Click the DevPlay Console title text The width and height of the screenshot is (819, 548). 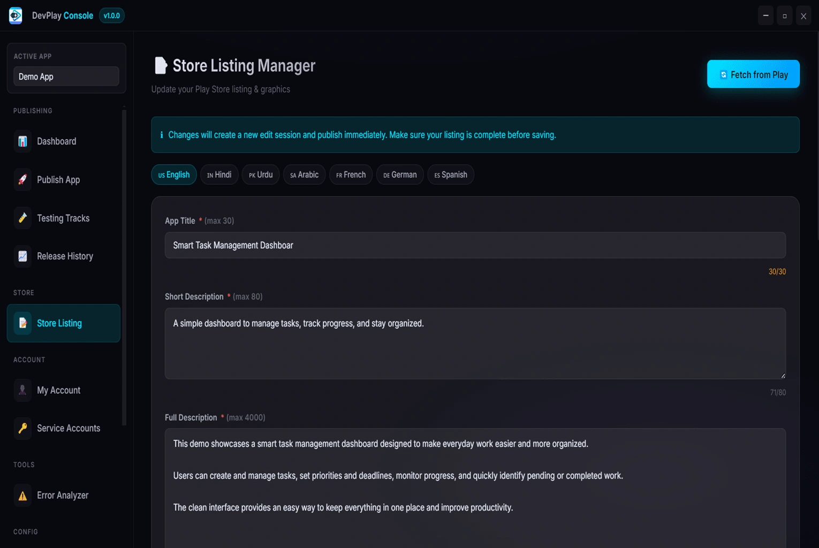63,16
